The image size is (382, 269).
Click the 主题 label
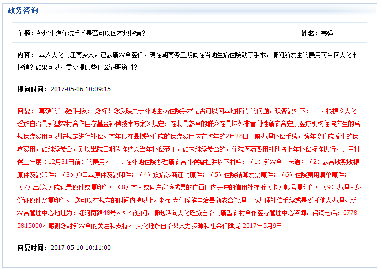[25, 33]
